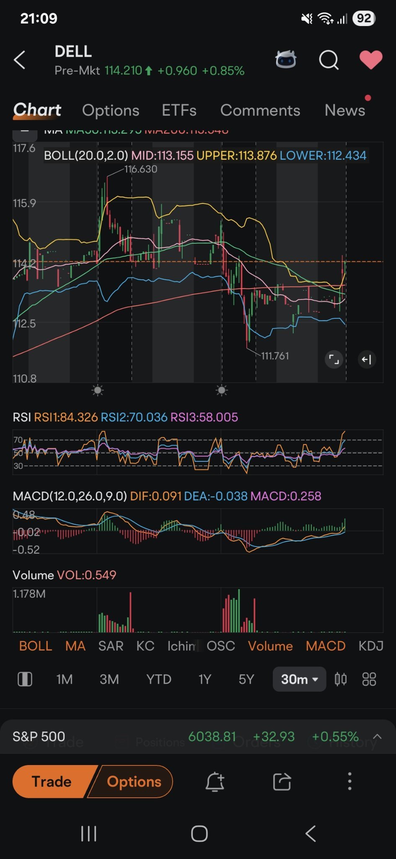Viewport: 396px width, 859px height.
Task: Open the three-dot more menu
Action: coord(349,782)
